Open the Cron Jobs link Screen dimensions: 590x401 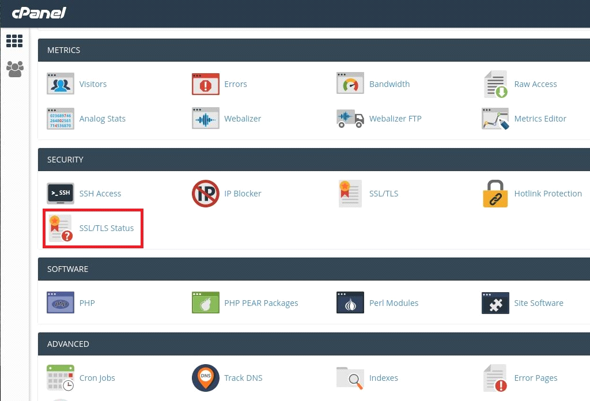pyautogui.click(x=97, y=378)
